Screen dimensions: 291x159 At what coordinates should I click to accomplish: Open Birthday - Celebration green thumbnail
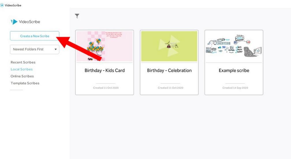[169, 46]
